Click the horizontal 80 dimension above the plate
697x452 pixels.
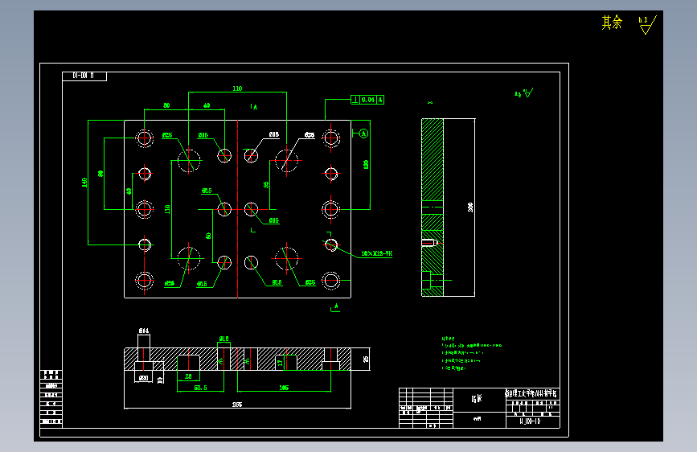coord(166,105)
